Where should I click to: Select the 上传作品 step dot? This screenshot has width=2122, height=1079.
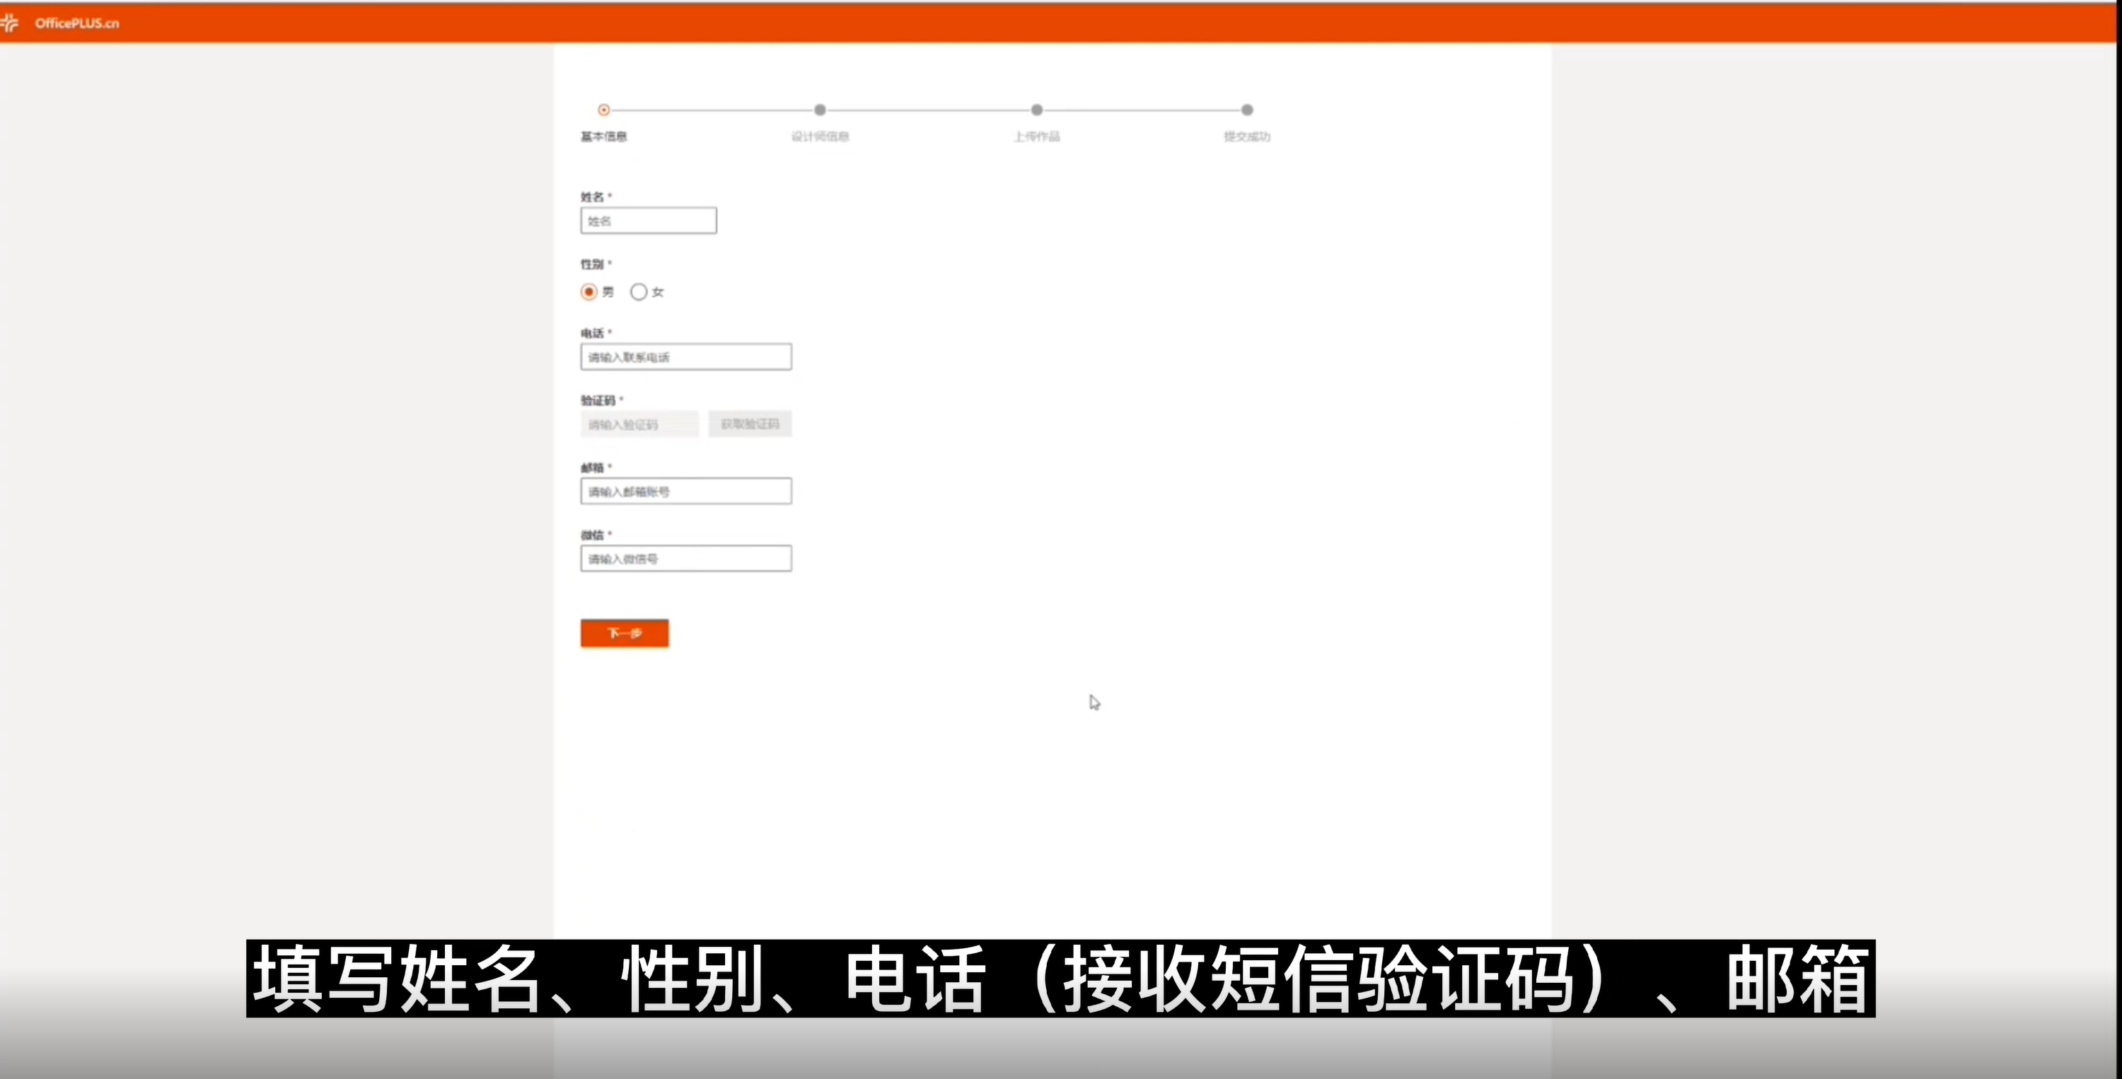(1037, 110)
